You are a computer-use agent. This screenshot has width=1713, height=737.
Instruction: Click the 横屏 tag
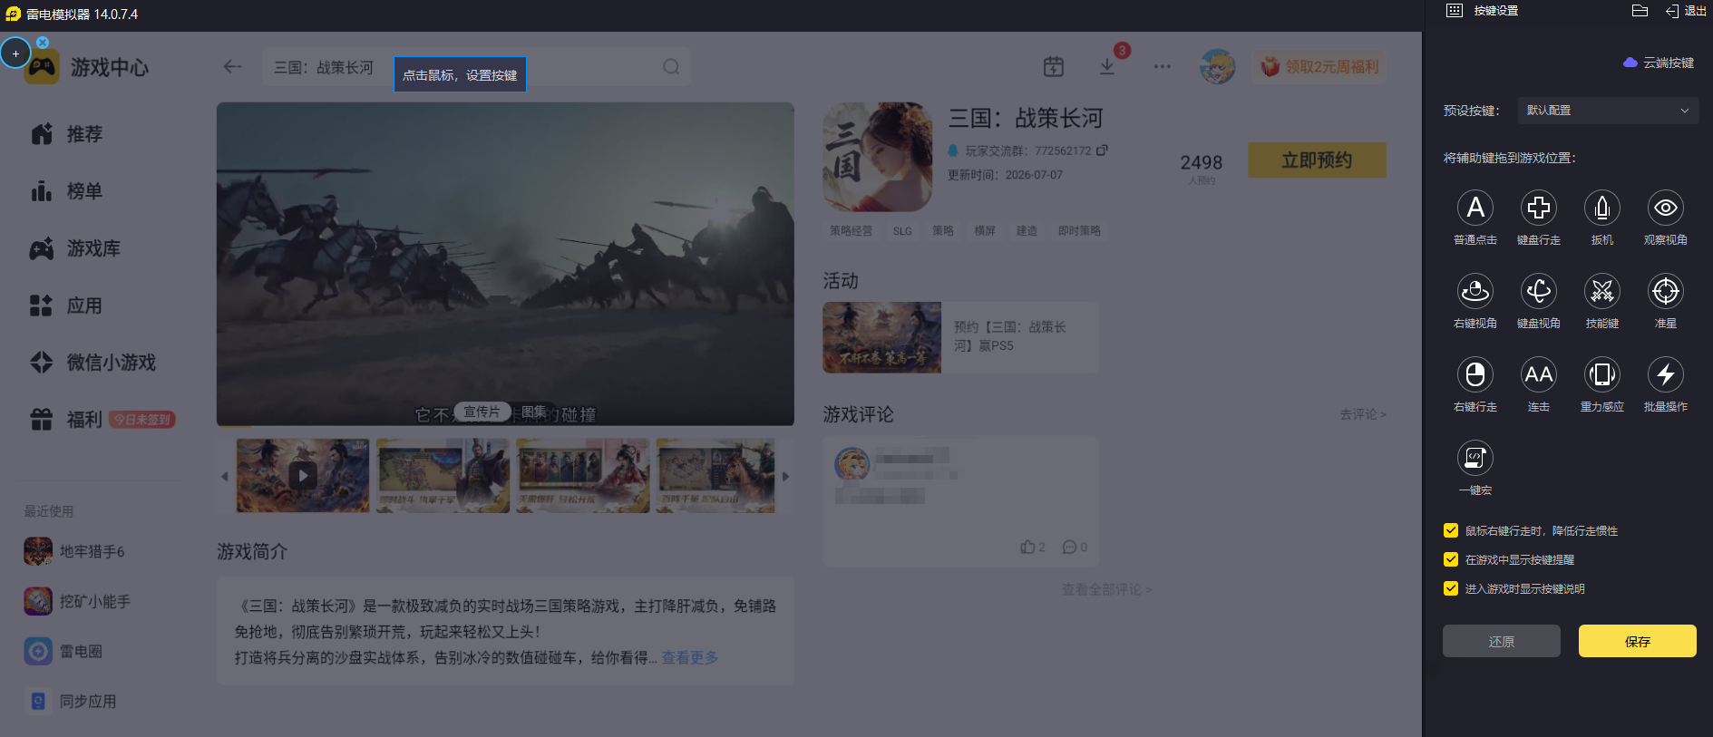point(985,231)
